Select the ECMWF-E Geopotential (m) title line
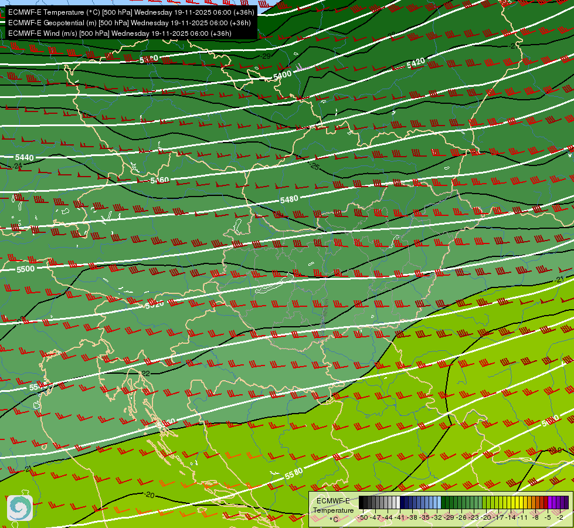The height and width of the screenshot is (528, 574). pos(129,23)
